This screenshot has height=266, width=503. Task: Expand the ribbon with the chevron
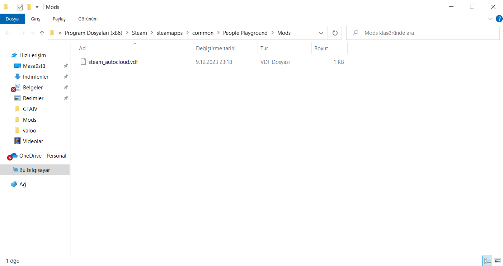pos(490,19)
